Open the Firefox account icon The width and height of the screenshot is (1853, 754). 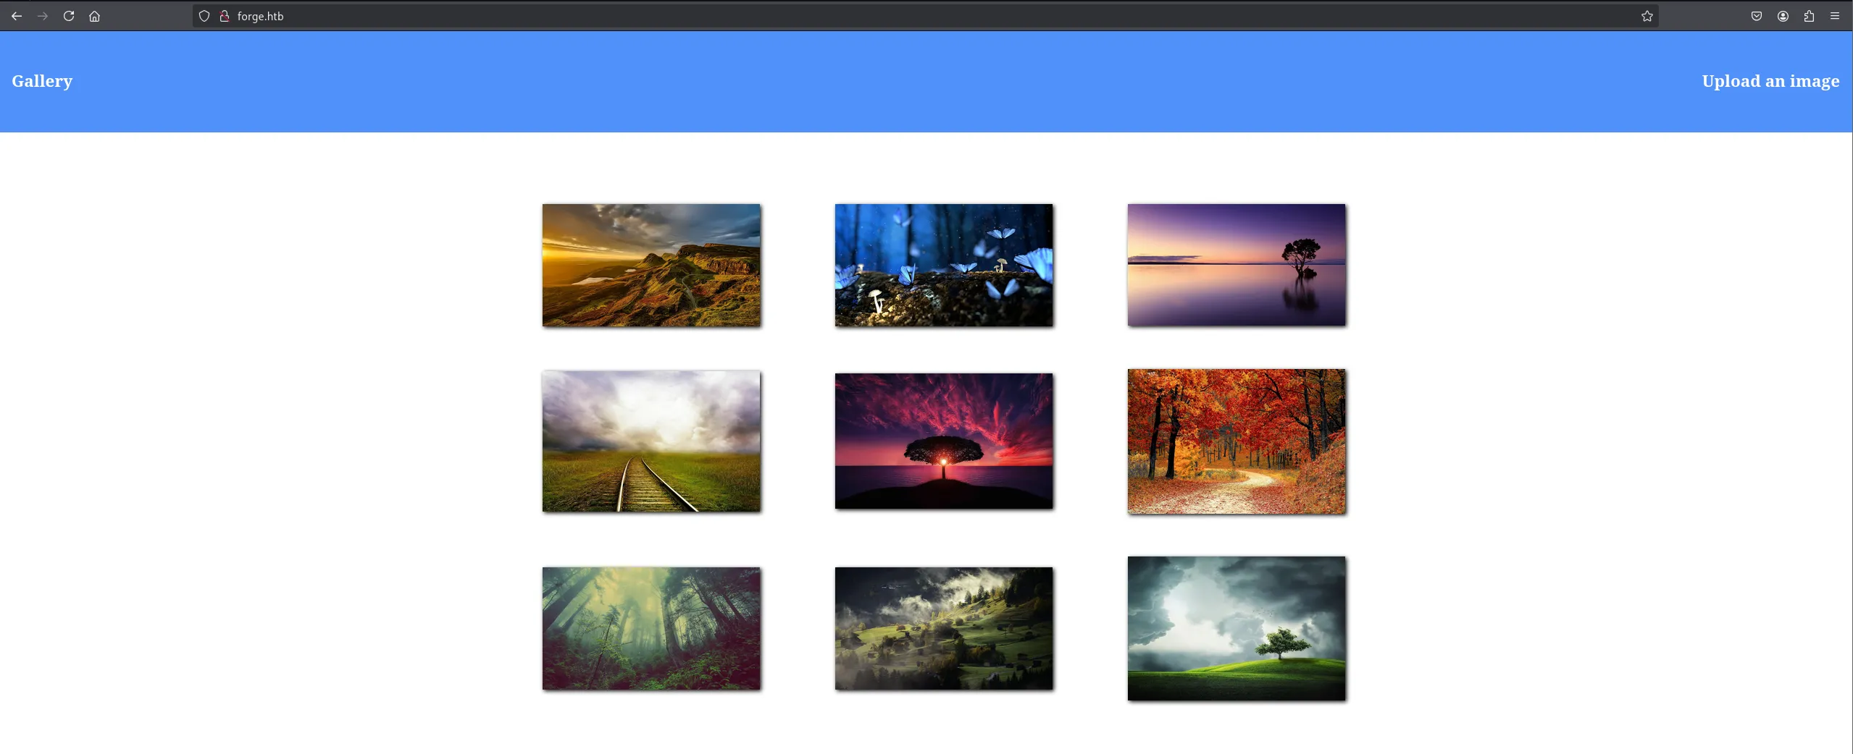coord(1783,16)
